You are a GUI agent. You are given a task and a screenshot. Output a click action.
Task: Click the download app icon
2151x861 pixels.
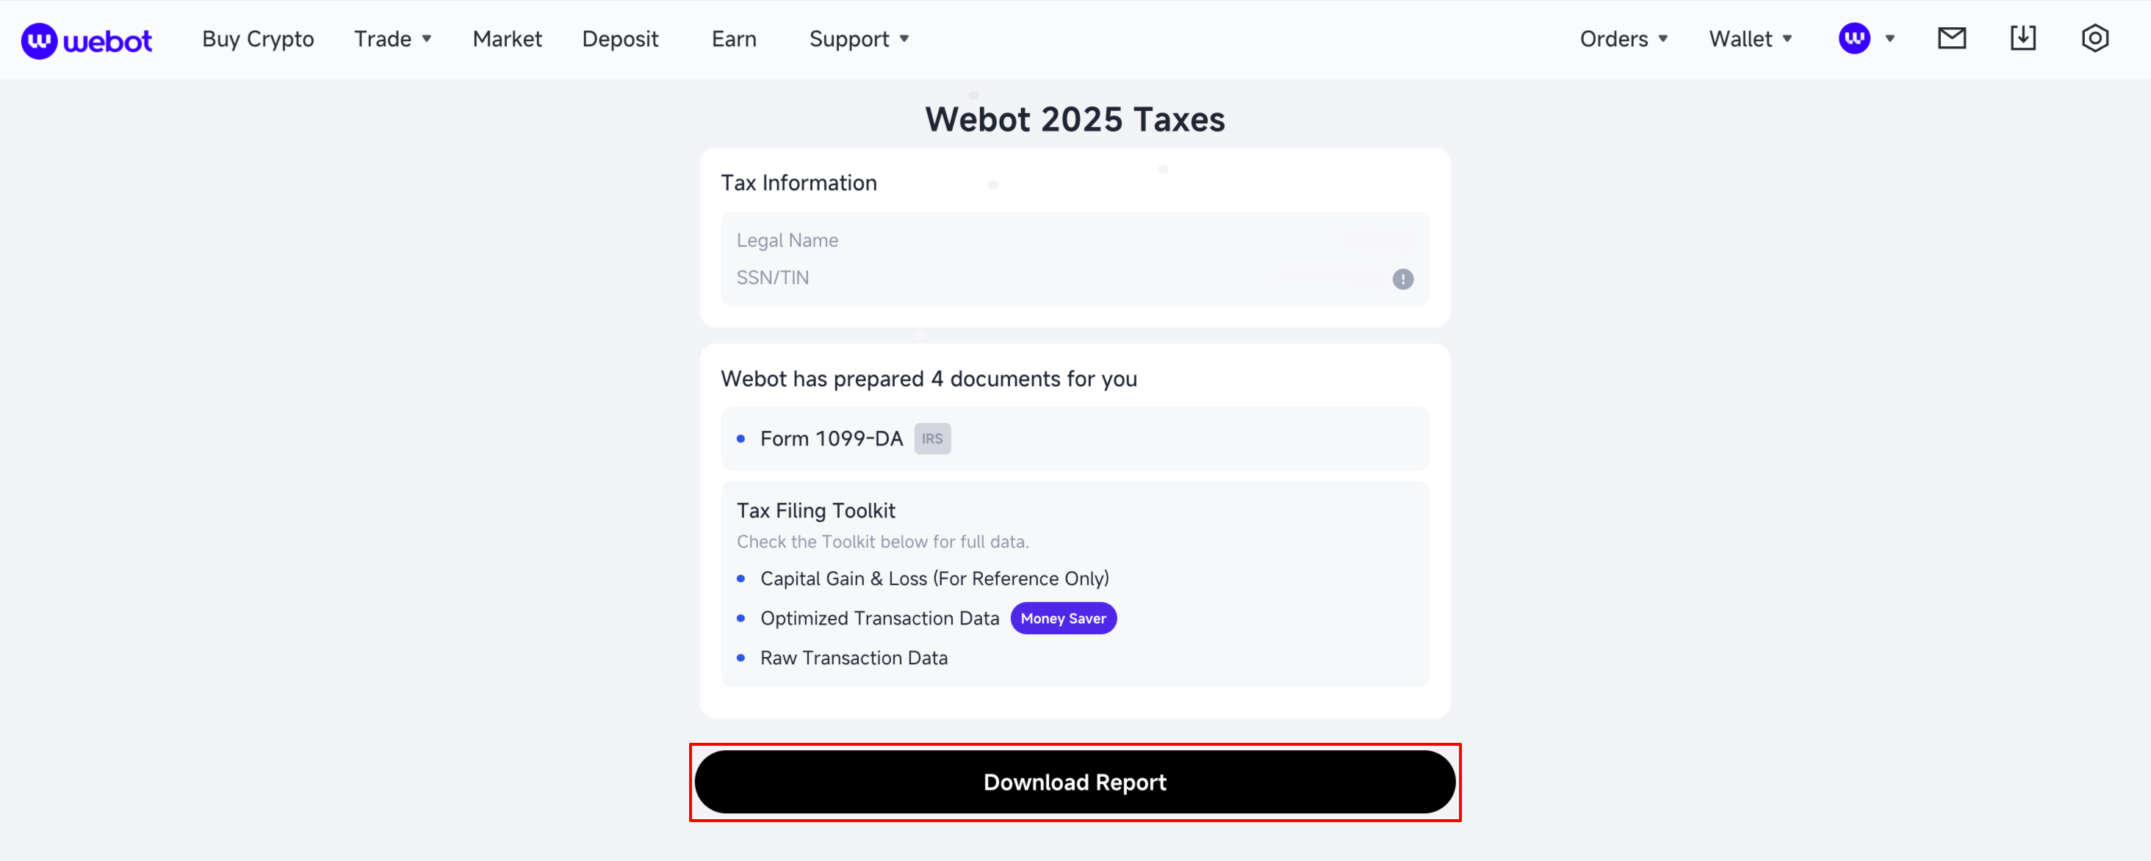(2022, 38)
